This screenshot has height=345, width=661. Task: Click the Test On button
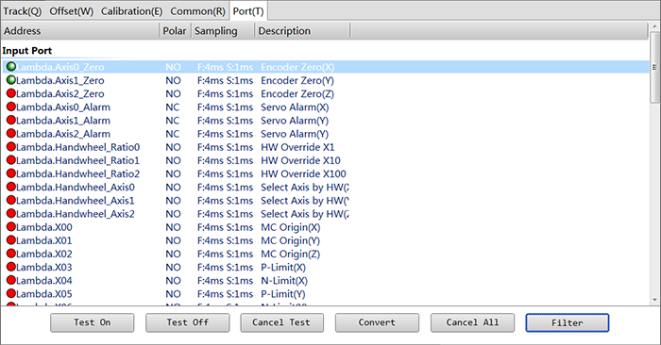[x=93, y=322]
